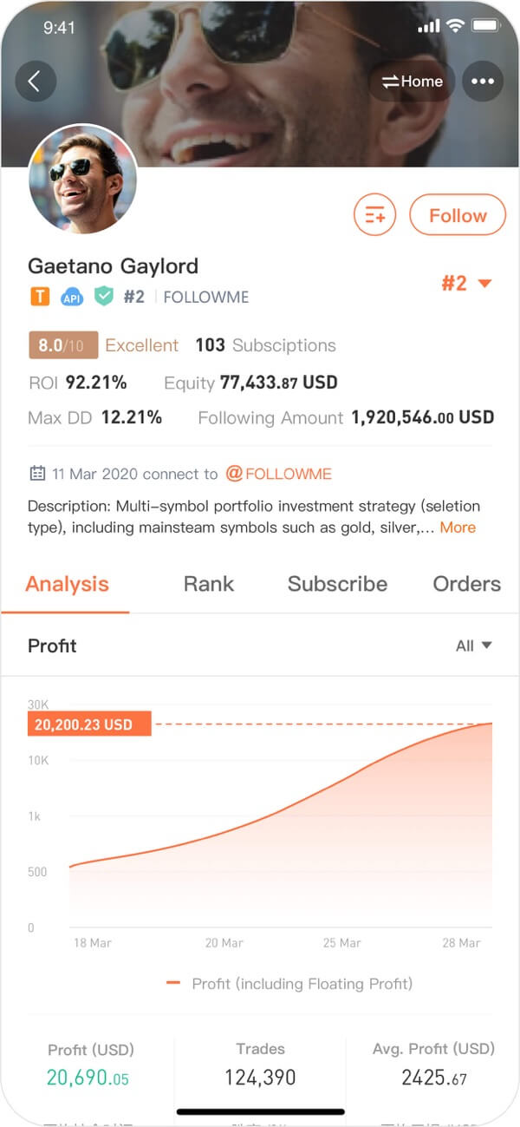
Task: Open Gaetano Gaylord's round profile photo
Action: (x=83, y=180)
